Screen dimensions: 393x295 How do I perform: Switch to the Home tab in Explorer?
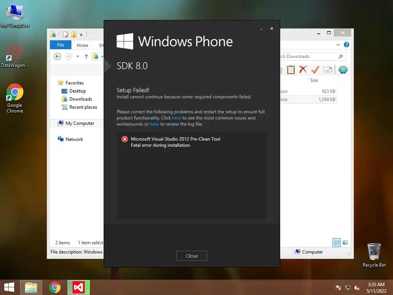(83, 45)
